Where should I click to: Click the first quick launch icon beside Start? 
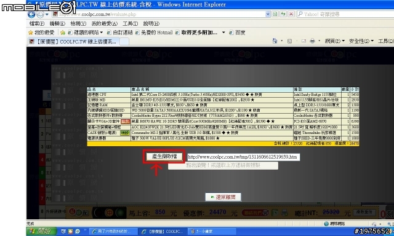tap(63, 232)
